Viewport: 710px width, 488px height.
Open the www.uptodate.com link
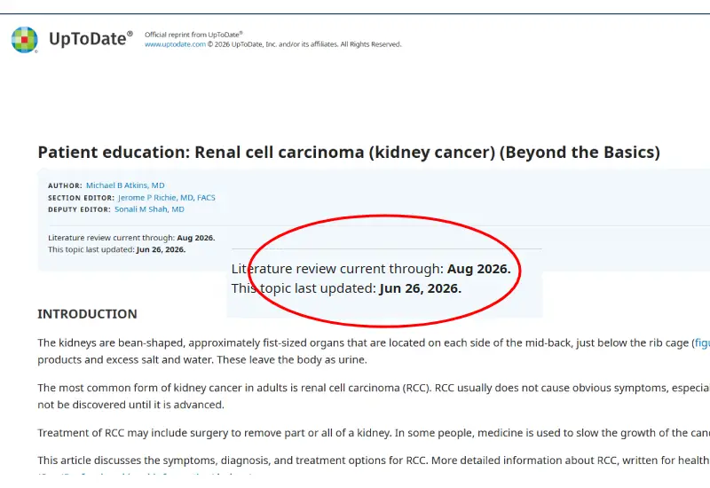click(x=175, y=44)
